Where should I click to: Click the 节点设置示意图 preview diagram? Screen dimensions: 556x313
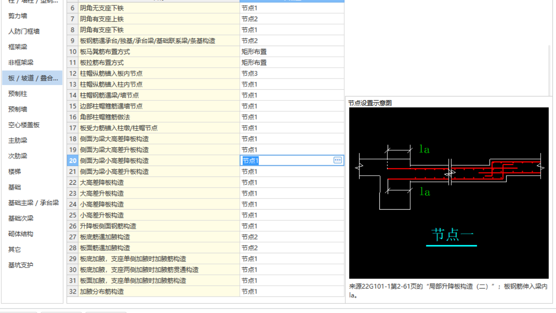[x=449, y=193]
